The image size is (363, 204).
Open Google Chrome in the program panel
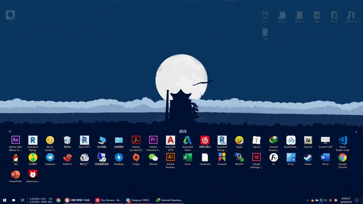pos(342,161)
